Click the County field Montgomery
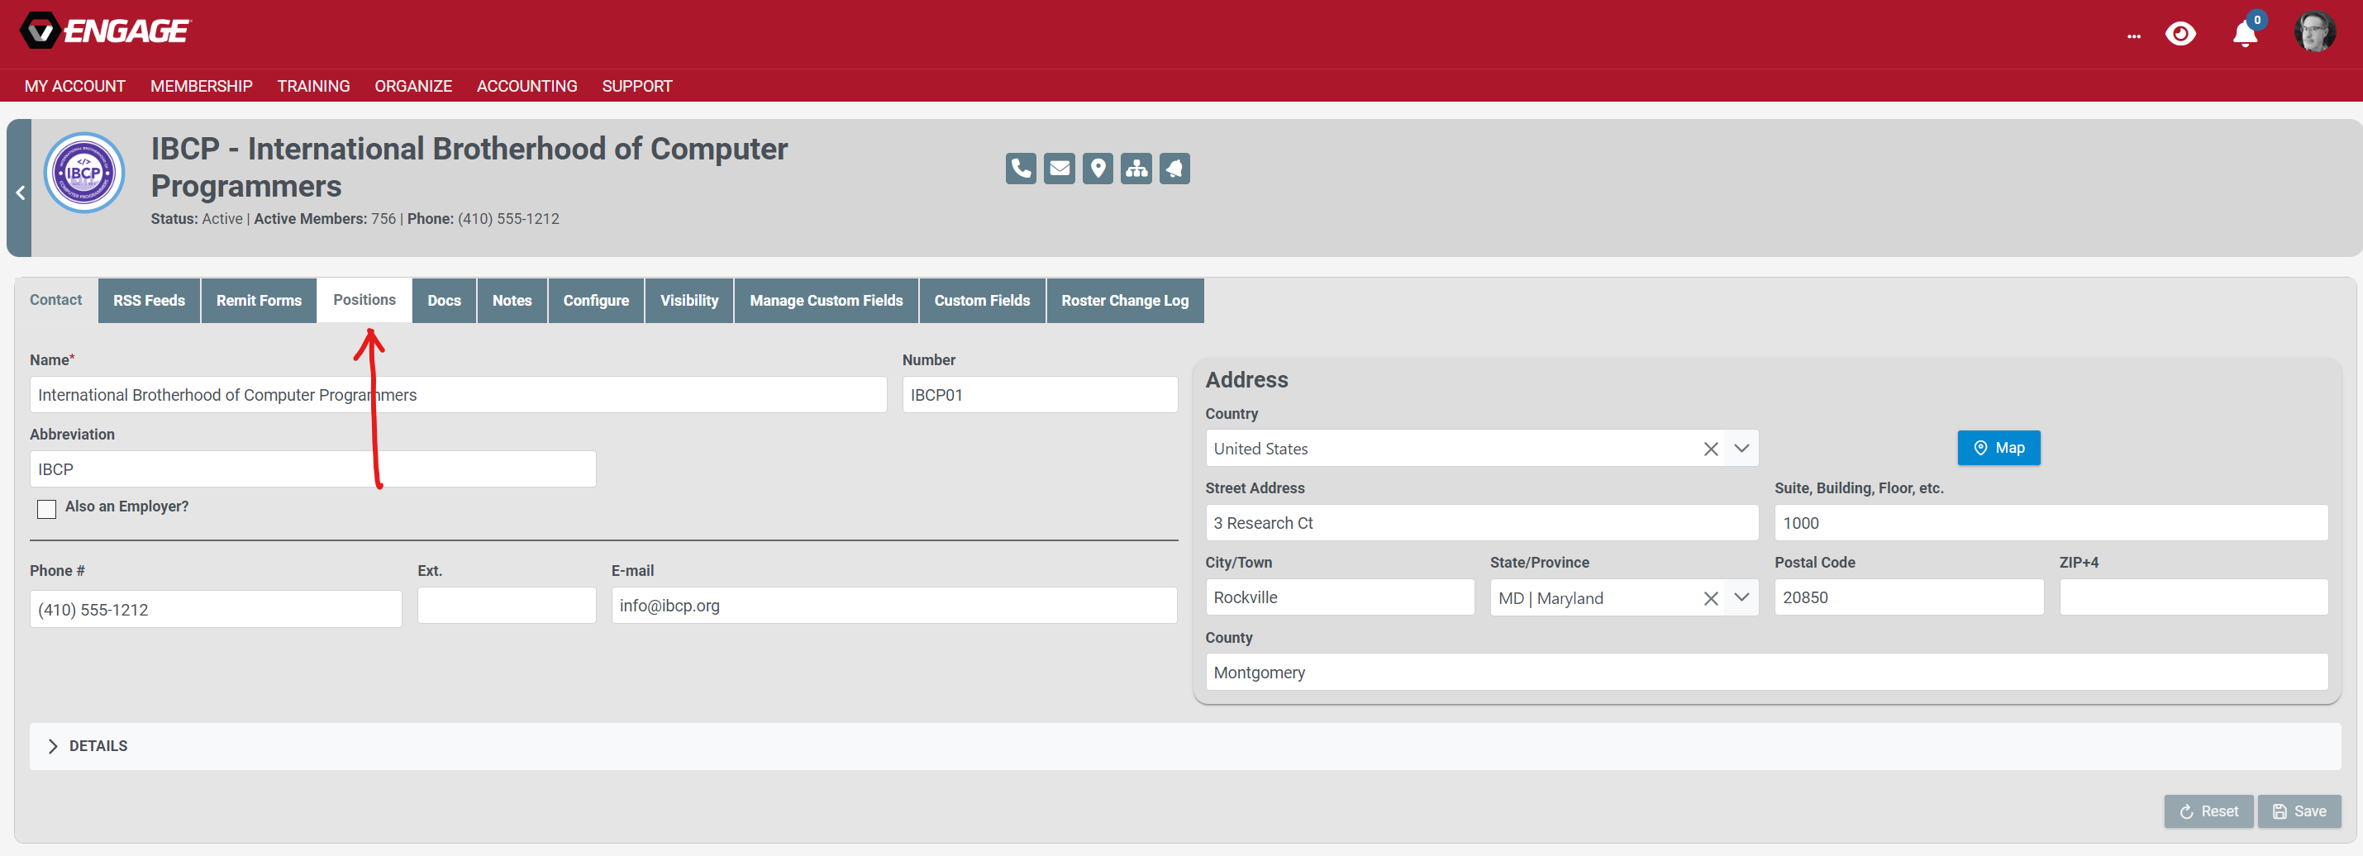The height and width of the screenshot is (856, 2363). [1765, 673]
